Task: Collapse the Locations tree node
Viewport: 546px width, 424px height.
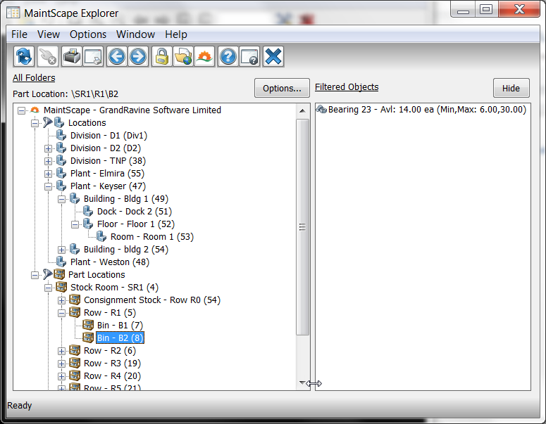Action: 35,123
